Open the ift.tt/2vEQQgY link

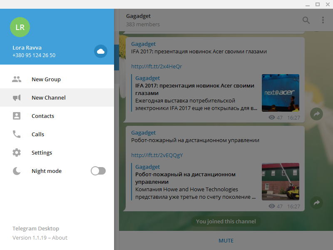tap(157, 155)
